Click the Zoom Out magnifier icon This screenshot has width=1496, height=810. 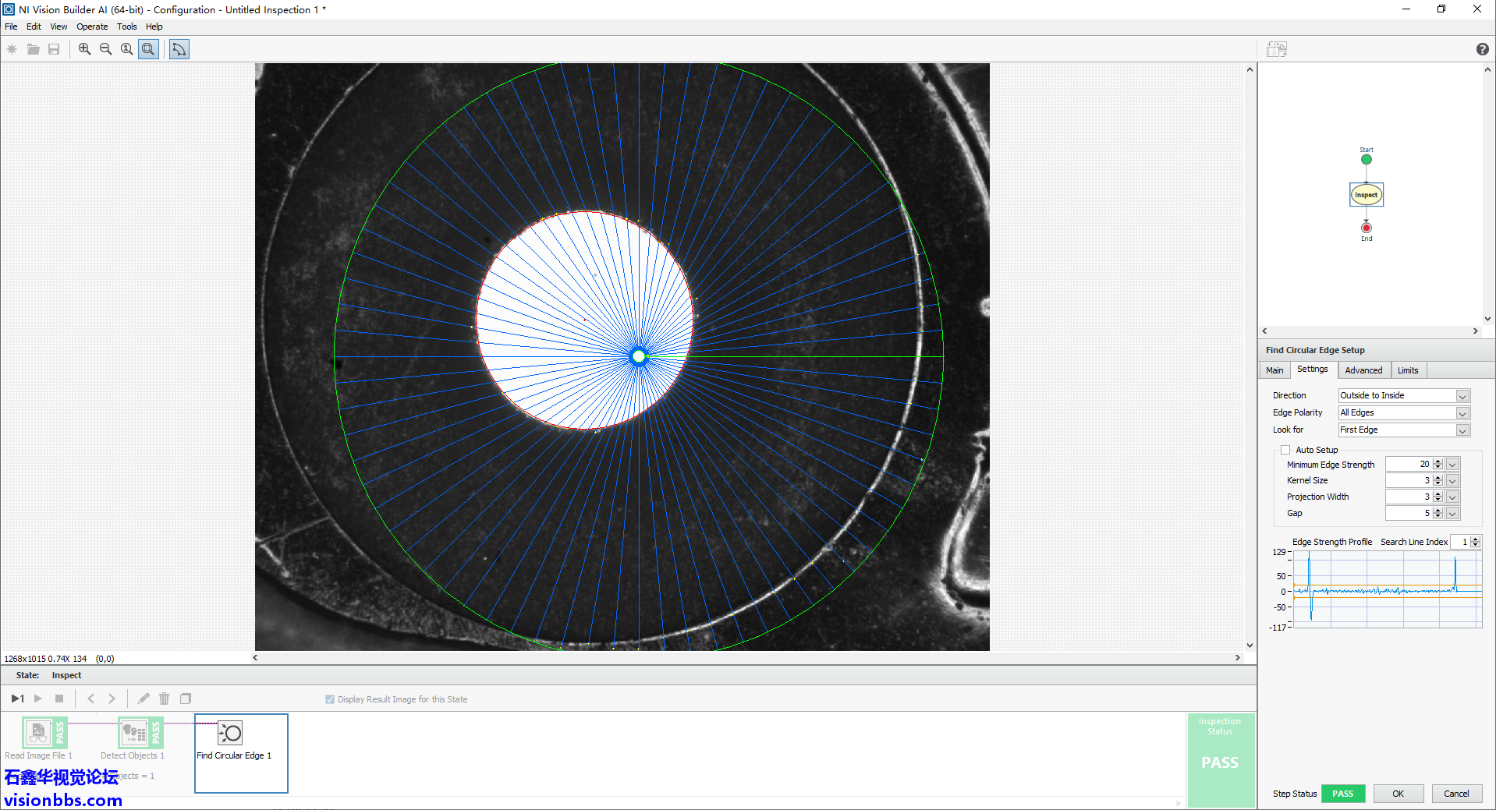click(x=105, y=49)
